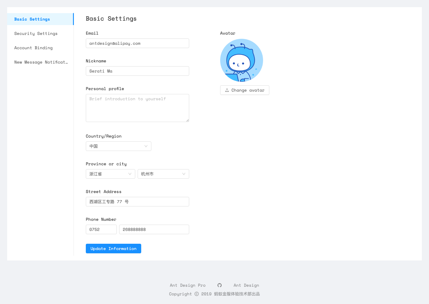Follow the Ant Design footer link
This screenshot has height=304, width=429.
pyautogui.click(x=246, y=285)
